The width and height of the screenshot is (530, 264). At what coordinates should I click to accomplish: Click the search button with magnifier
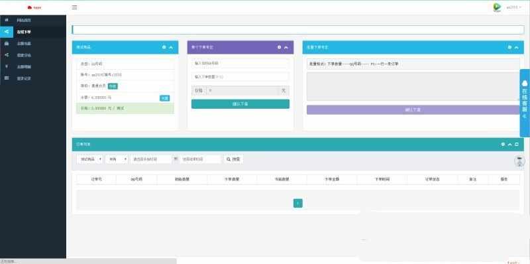point(233,159)
